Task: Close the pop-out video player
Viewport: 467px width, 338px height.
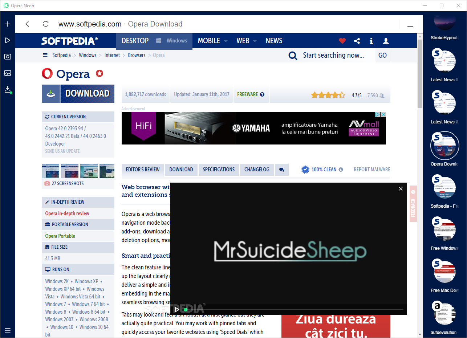Action: click(401, 189)
